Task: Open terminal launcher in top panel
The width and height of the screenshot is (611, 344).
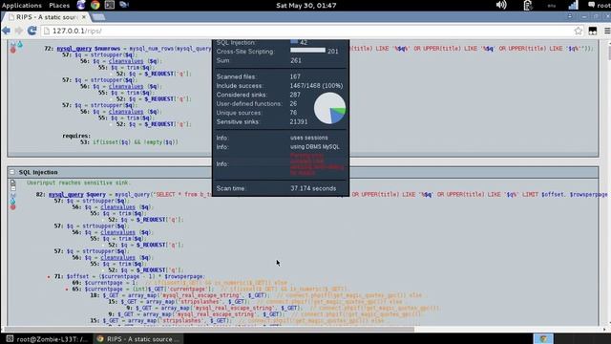Action: point(110,5)
